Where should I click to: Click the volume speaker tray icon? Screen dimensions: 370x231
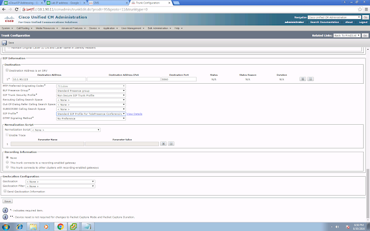tap(337, 227)
